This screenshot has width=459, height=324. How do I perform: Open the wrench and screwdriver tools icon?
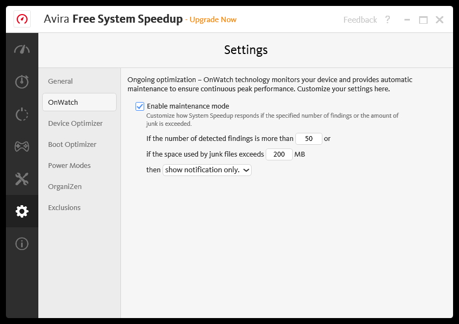pyautogui.click(x=22, y=179)
